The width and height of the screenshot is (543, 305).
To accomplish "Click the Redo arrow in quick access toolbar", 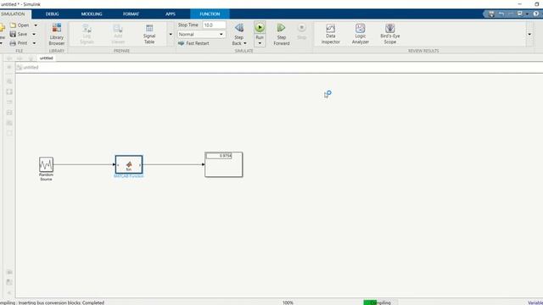I will pos(511,14).
